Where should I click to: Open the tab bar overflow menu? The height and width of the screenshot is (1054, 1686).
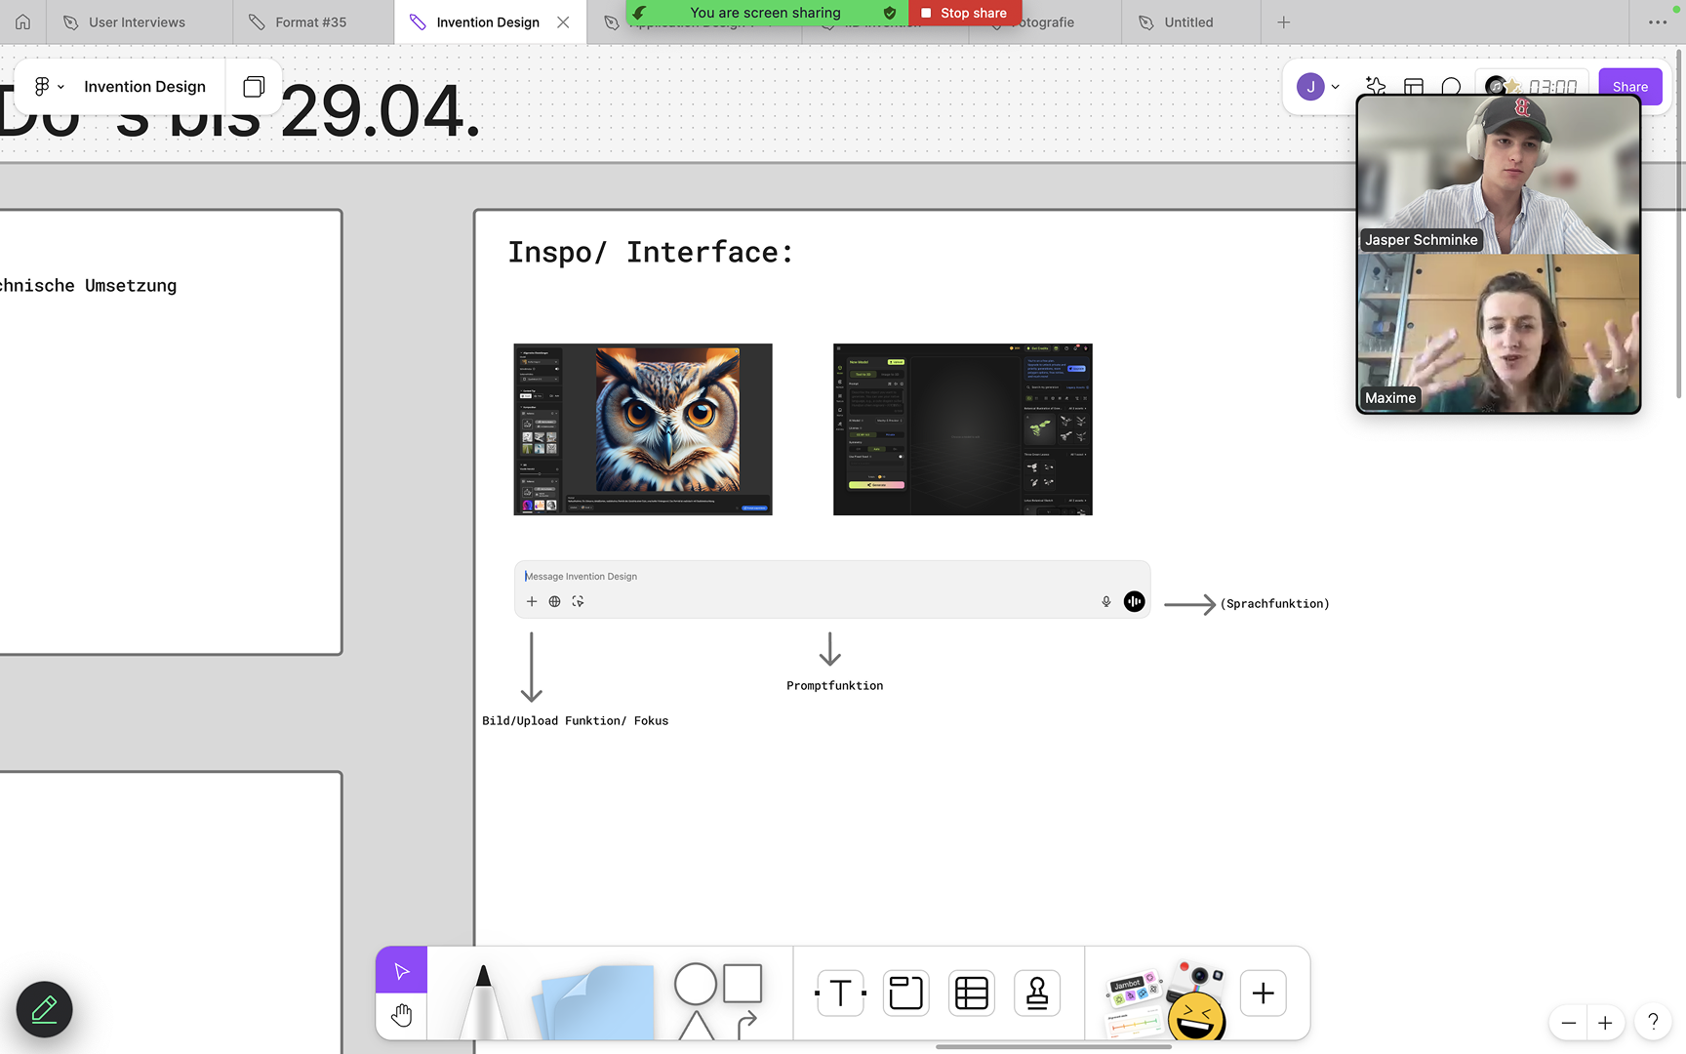coord(1657,22)
